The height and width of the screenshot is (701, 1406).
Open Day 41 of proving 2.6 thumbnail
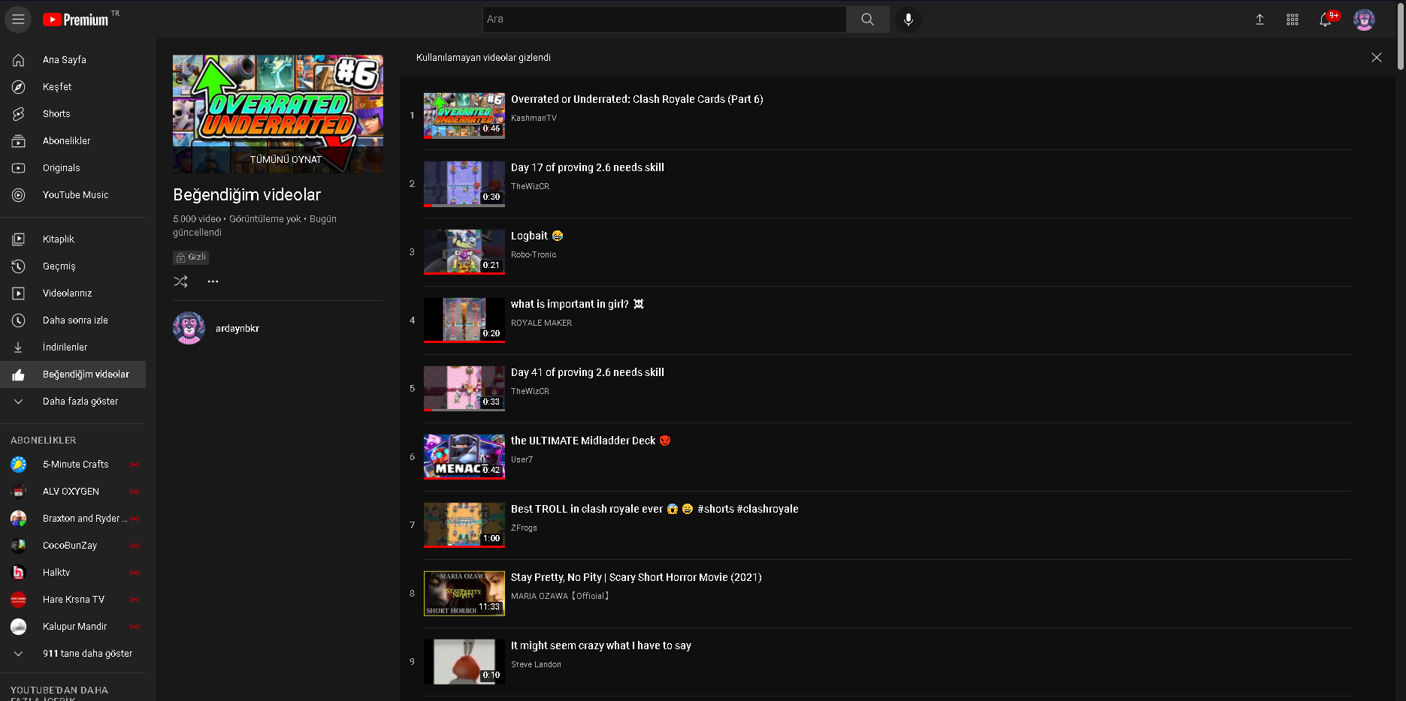(x=464, y=389)
